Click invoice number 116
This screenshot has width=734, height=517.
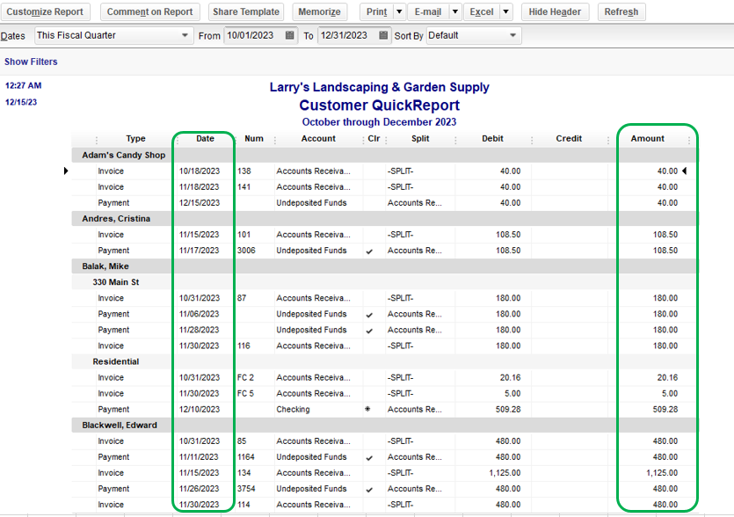[x=243, y=346]
